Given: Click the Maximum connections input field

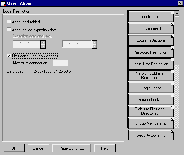Looking at the screenshot, I should click(60, 63).
